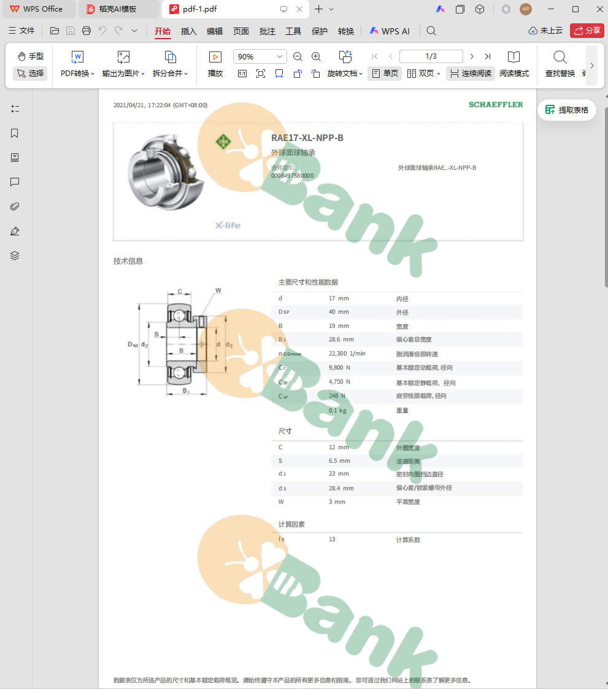
Task: Open the page thumbnails panel in sidebar
Action: tap(15, 158)
